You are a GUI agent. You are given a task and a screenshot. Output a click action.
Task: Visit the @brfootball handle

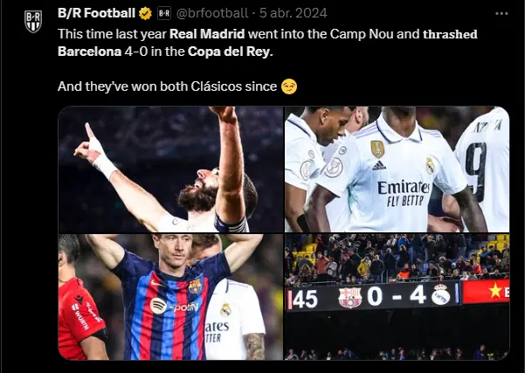point(212,13)
